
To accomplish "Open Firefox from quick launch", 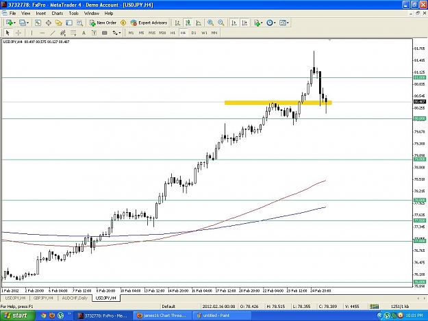I will click(x=52, y=316).
